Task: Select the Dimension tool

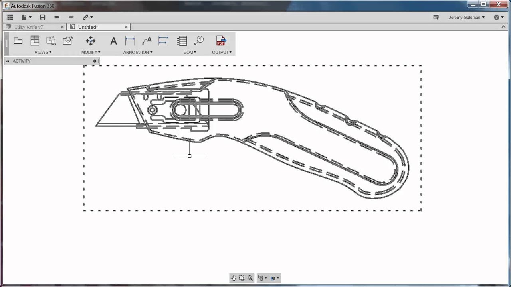Action: click(130, 41)
